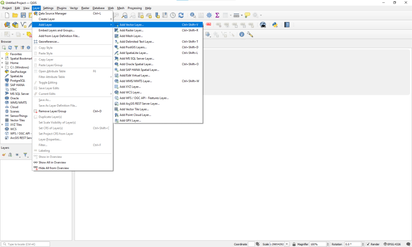Click the Temporal Controller clock icon
412x247 pixels.
pyautogui.click(x=173, y=15)
